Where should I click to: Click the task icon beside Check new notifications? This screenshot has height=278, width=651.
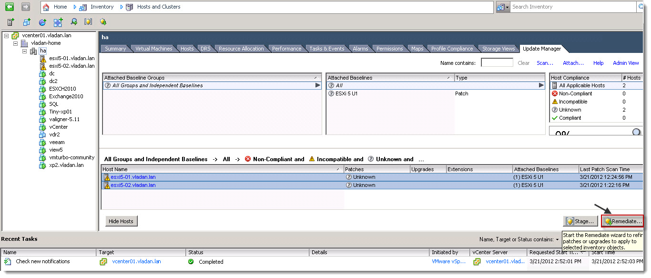(x=8, y=262)
